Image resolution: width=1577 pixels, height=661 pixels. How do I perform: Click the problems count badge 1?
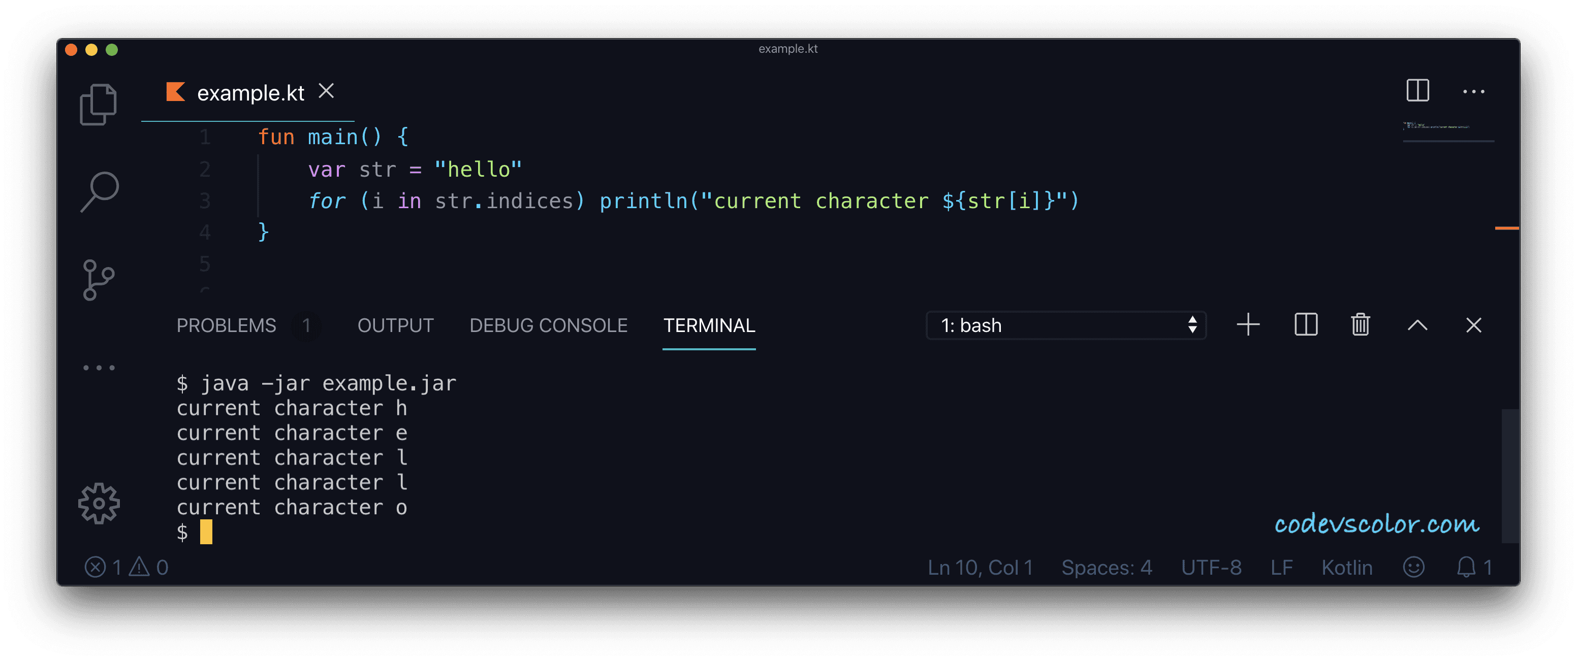pyautogui.click(x=306, y=325)
